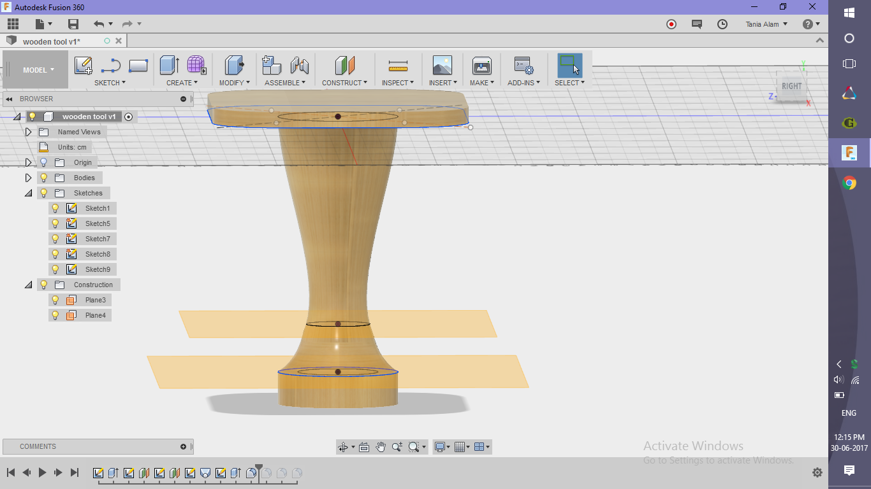Start recording with the red record icon
This screenshot has height=489, width=871.
tap(671, 24)
